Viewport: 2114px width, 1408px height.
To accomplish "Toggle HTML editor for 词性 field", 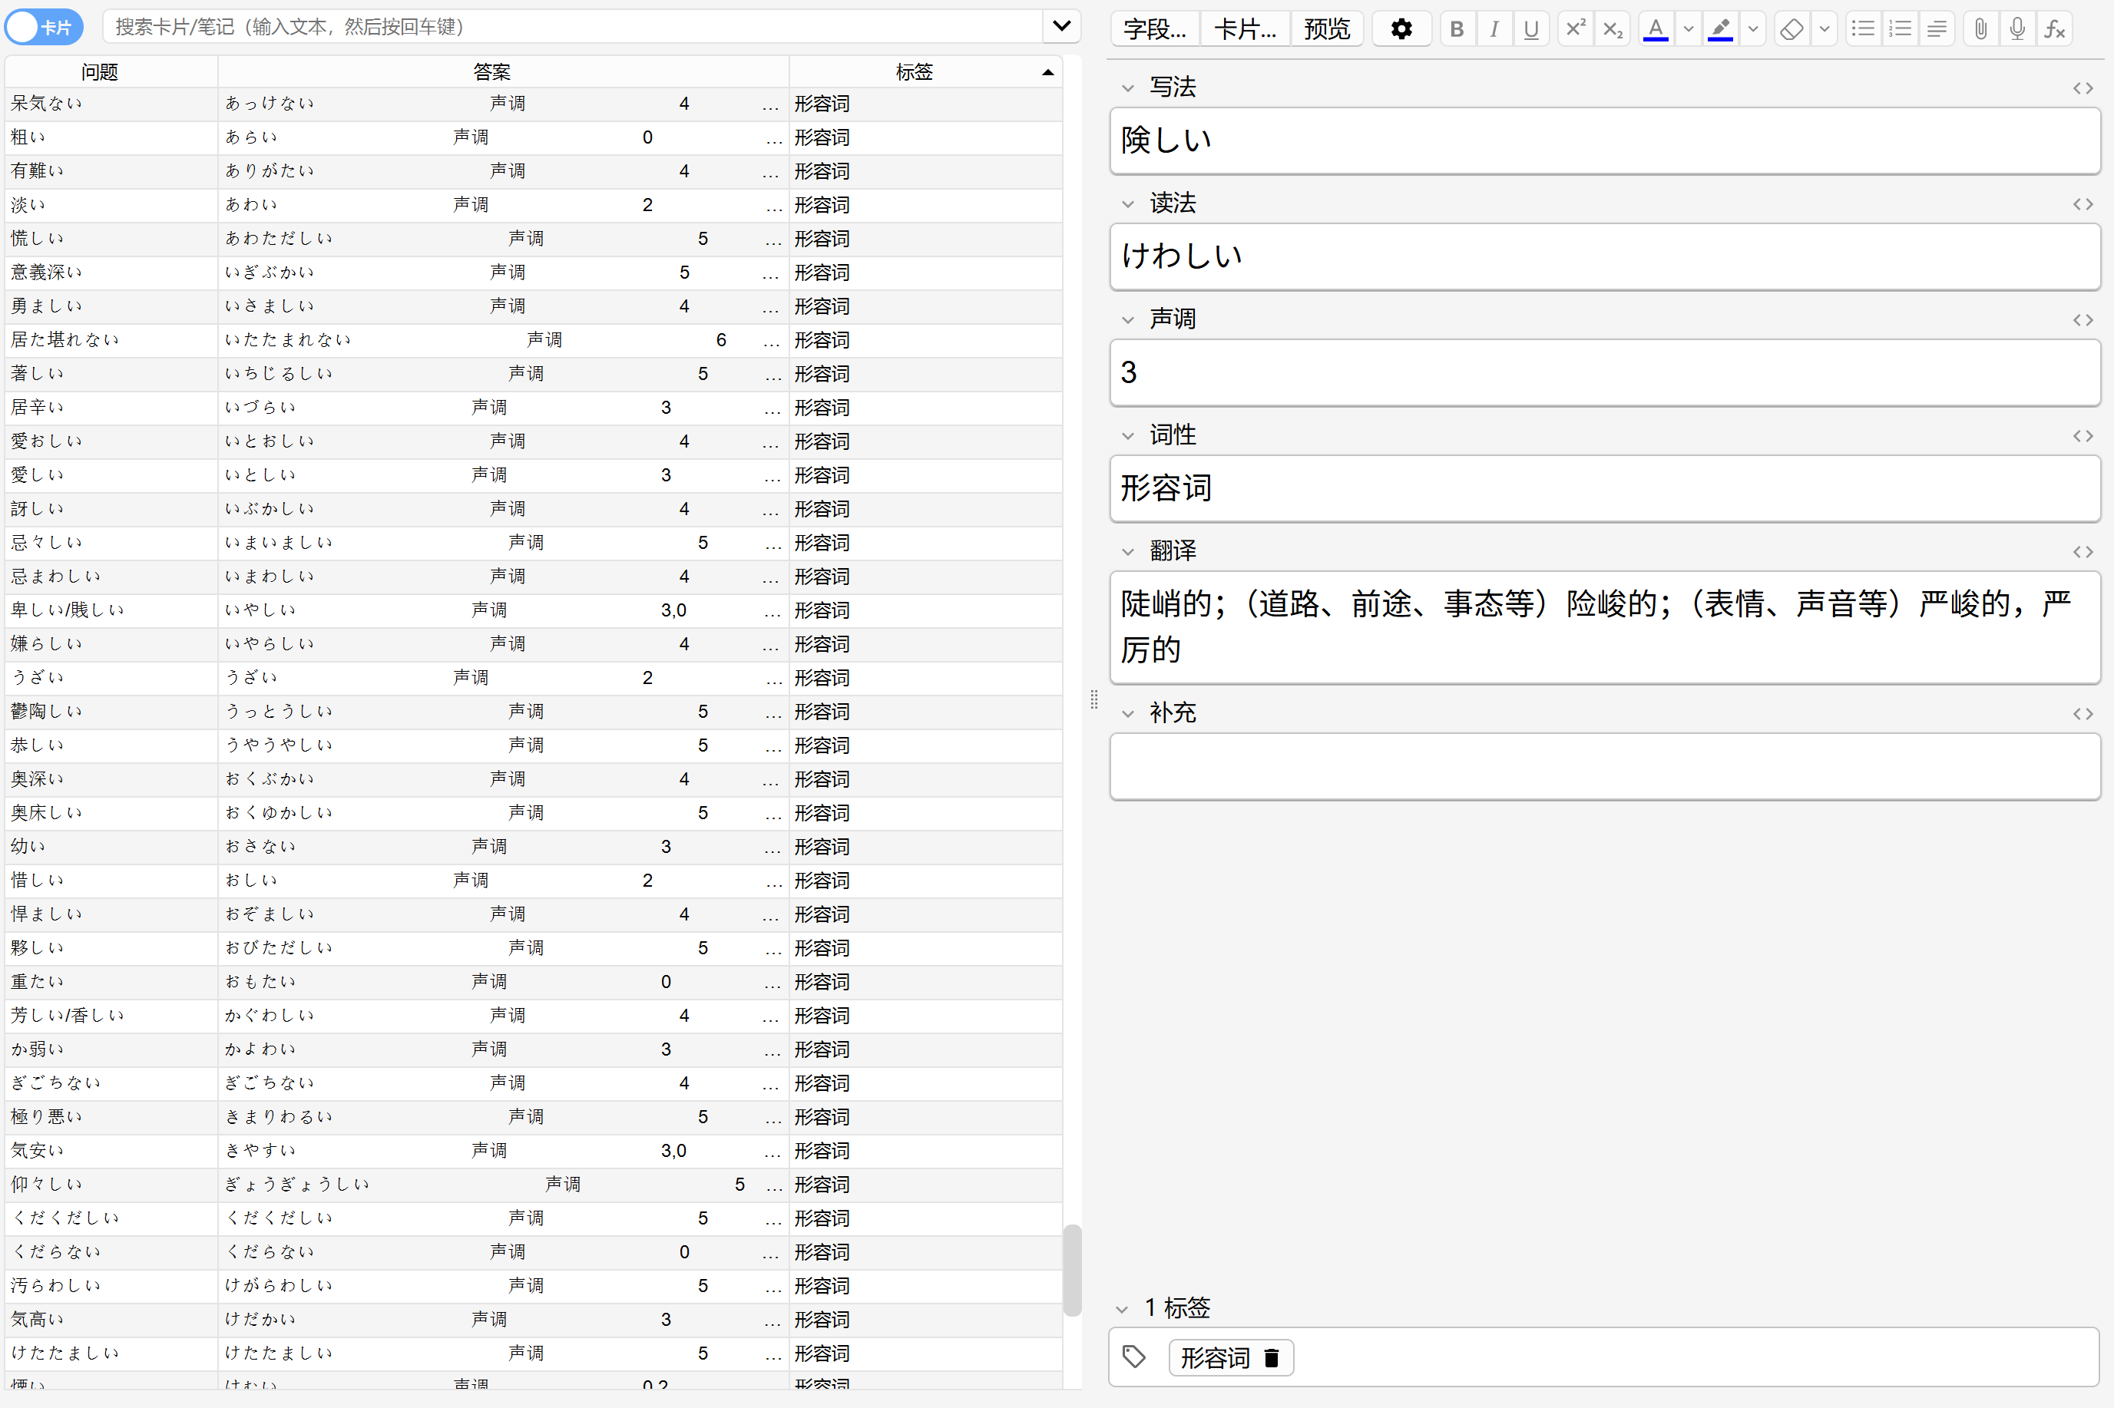I will pyautogui.click(x=2083, y=435).
